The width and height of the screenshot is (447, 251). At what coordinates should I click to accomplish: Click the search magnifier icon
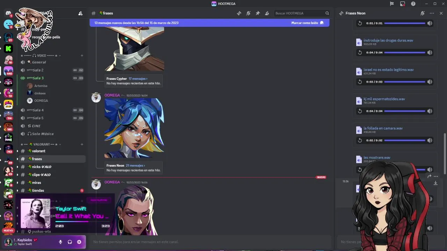[x=327, y=13]
